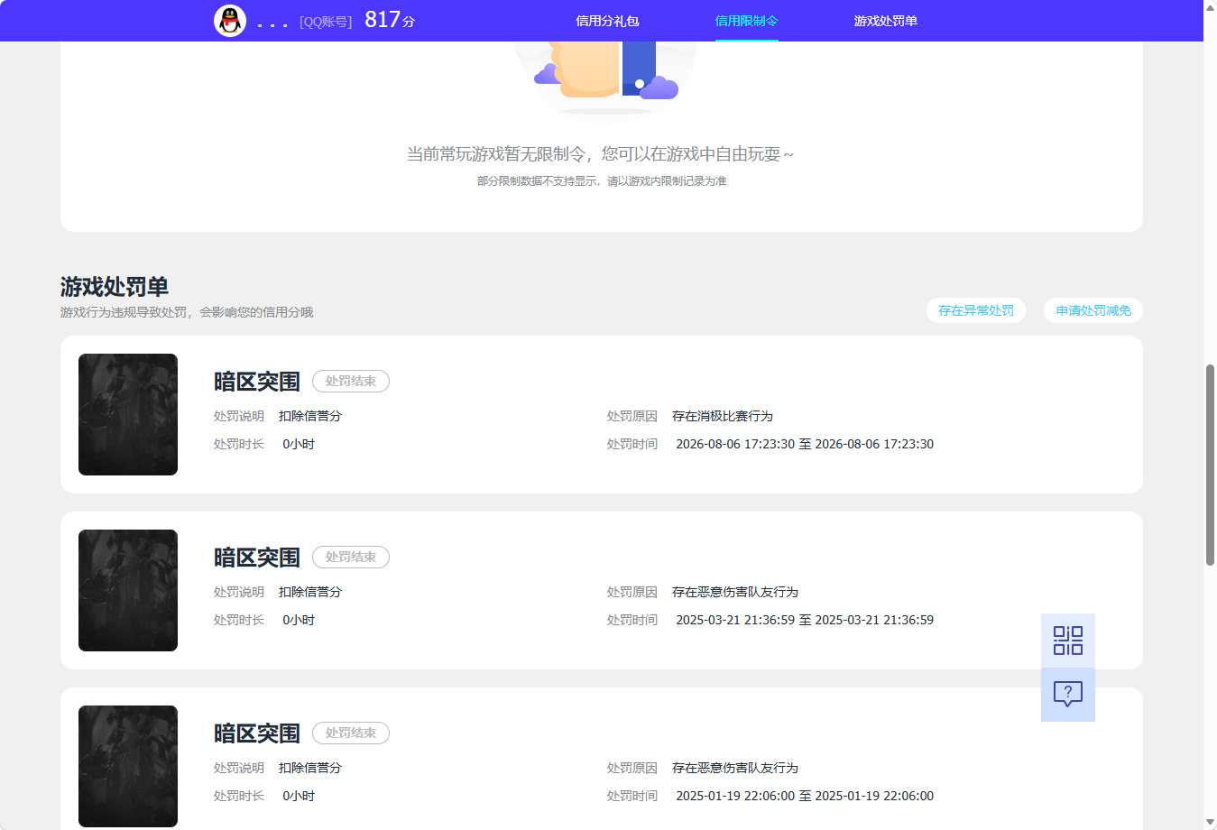The image size is (1217, 830).
Task: Click the 当前常玩游戏暂无限制令 notice text
Action: tap(601, 154)
